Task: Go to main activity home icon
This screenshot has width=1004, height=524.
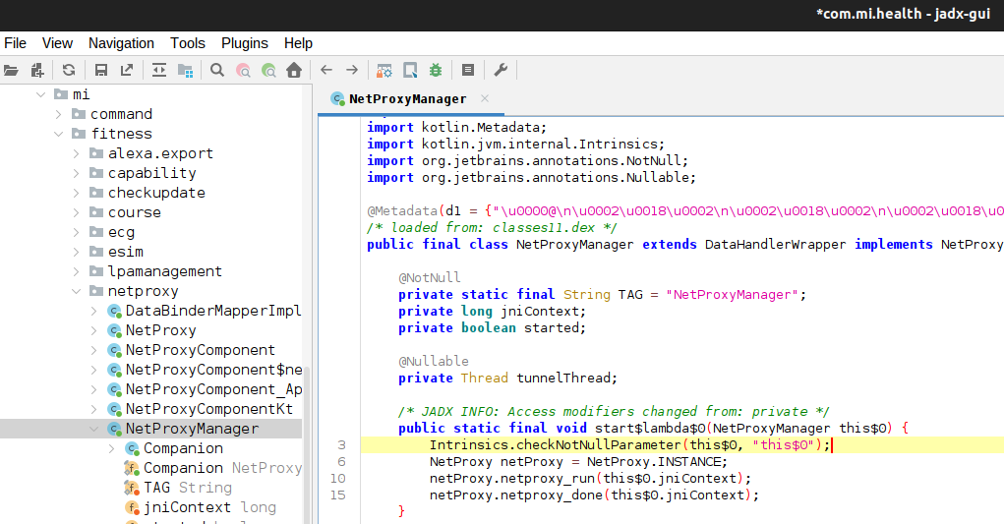Action: coord(294,71)
